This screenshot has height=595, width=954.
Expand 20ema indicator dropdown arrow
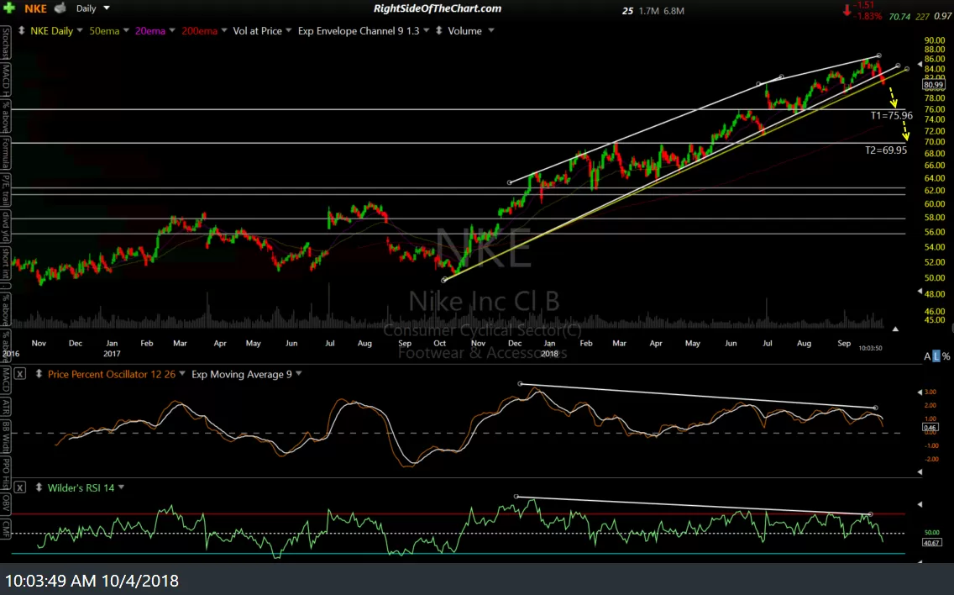click(172, 30)
